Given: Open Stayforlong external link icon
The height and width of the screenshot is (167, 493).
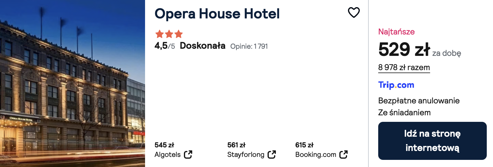Looking at the screenshot, I should tap(272, 155).
